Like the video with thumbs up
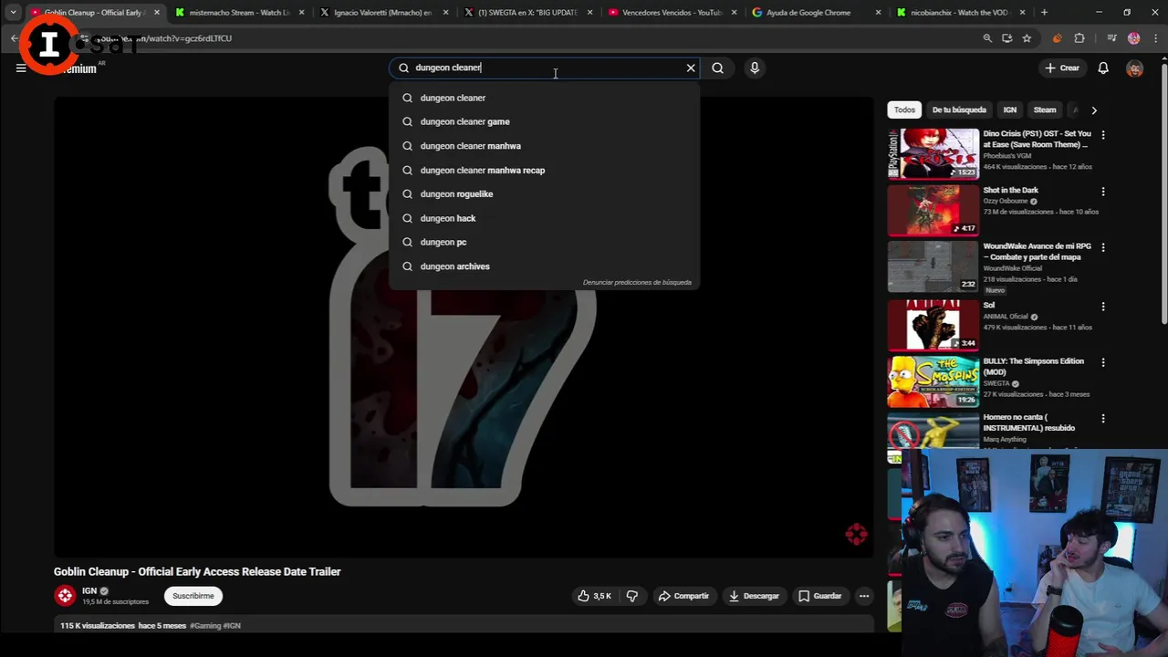The width and height of the screenshot is (1168, 657). click(593, 596)
